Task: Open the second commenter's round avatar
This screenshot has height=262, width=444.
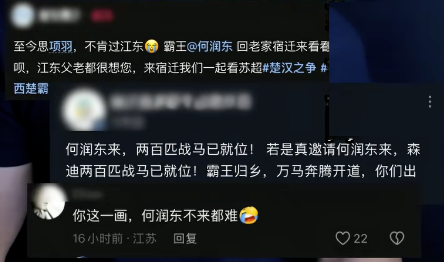Action: [x=84, y=110]
